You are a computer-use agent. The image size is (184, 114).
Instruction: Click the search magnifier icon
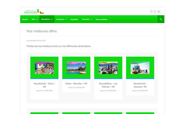[161, 19]
